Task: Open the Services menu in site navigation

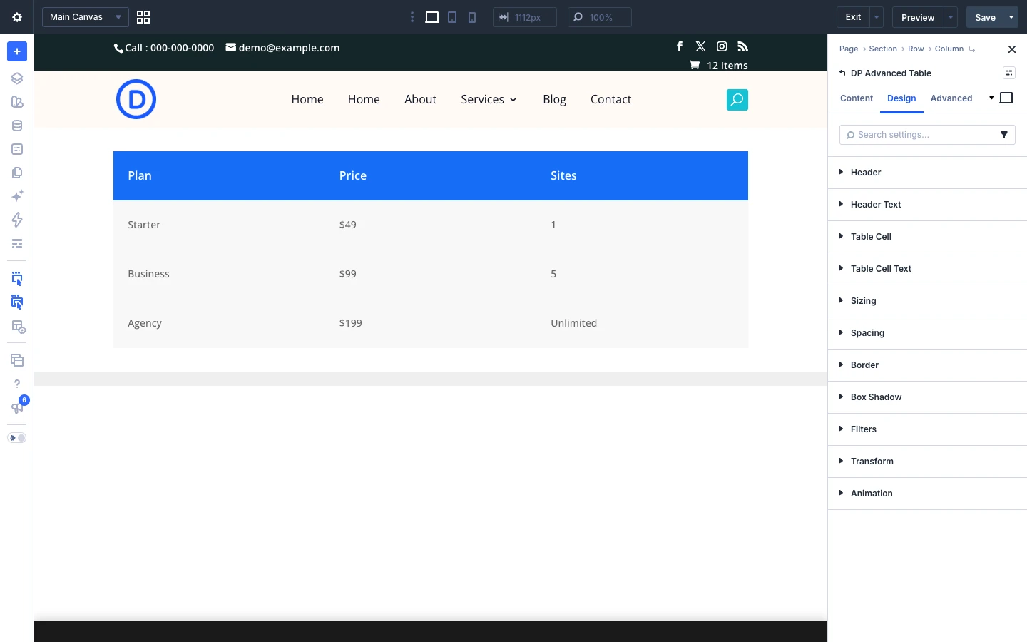Action: pyautogui.click(x=489, y=100)
